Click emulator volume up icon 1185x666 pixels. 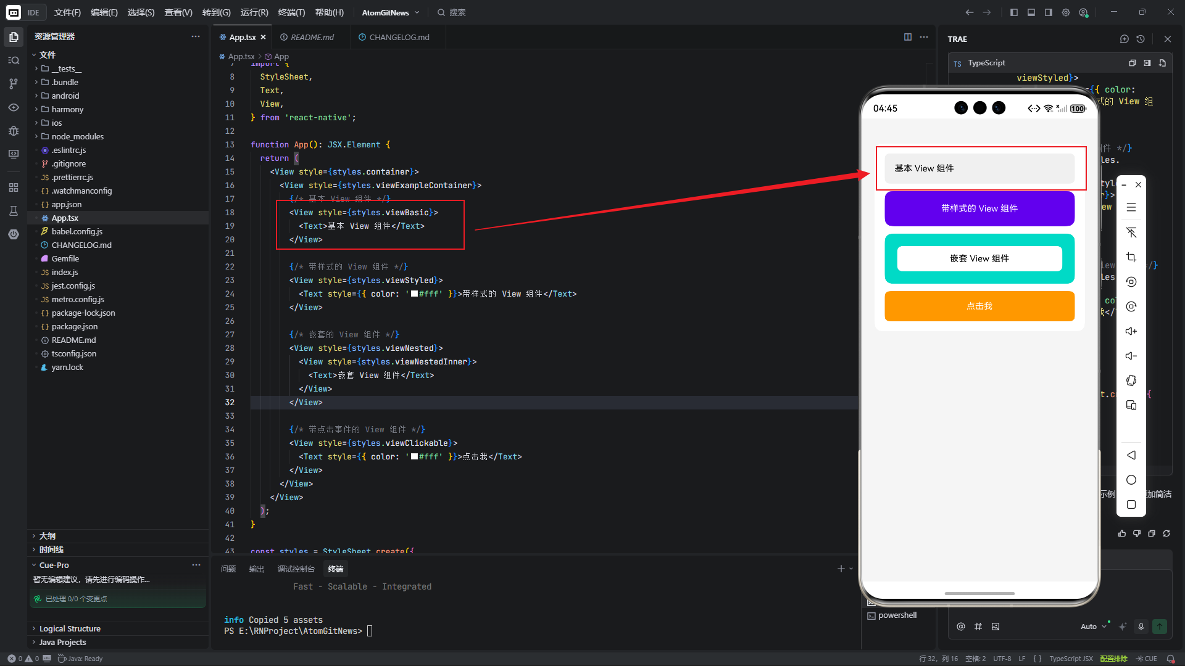pyautogui.click(x=1131, y=331)
